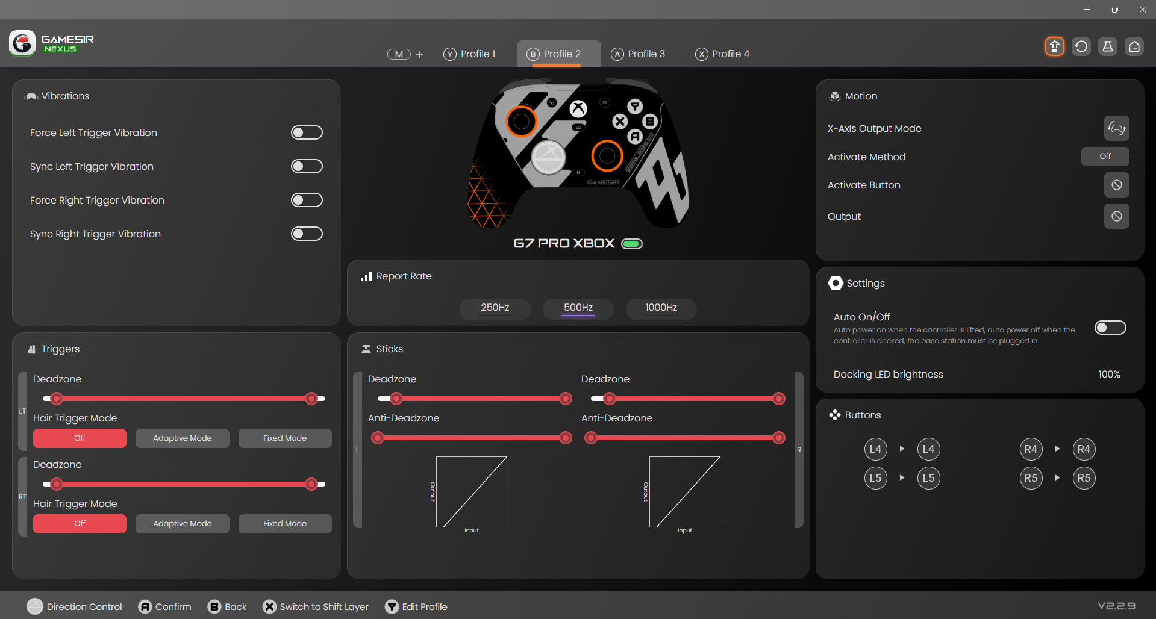
Task: Click the right stick on controller image
Action: (607, 156)
